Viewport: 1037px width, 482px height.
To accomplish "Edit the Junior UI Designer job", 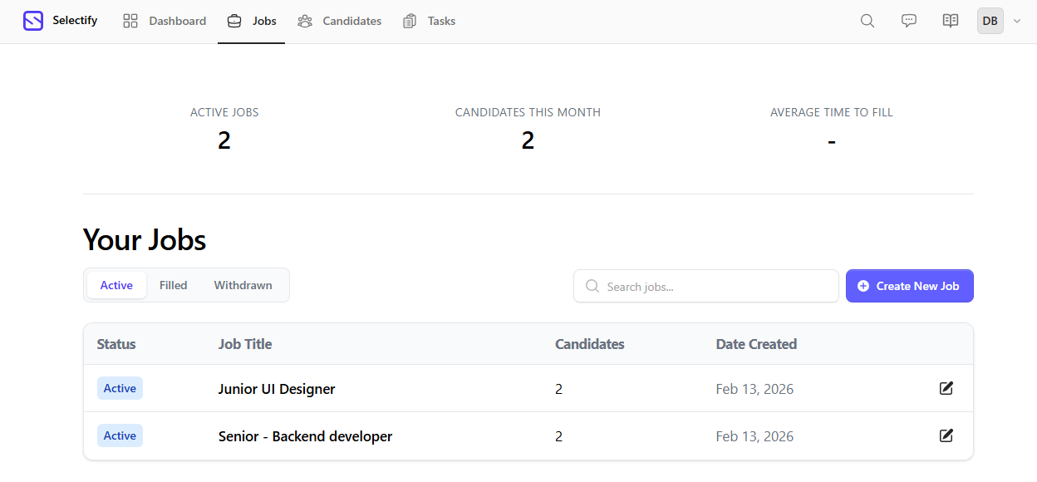I will click(946, 388).
